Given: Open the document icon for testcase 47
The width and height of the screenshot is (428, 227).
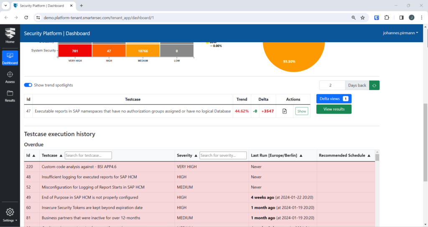Looking at the screenshot, I should [284, 111].
